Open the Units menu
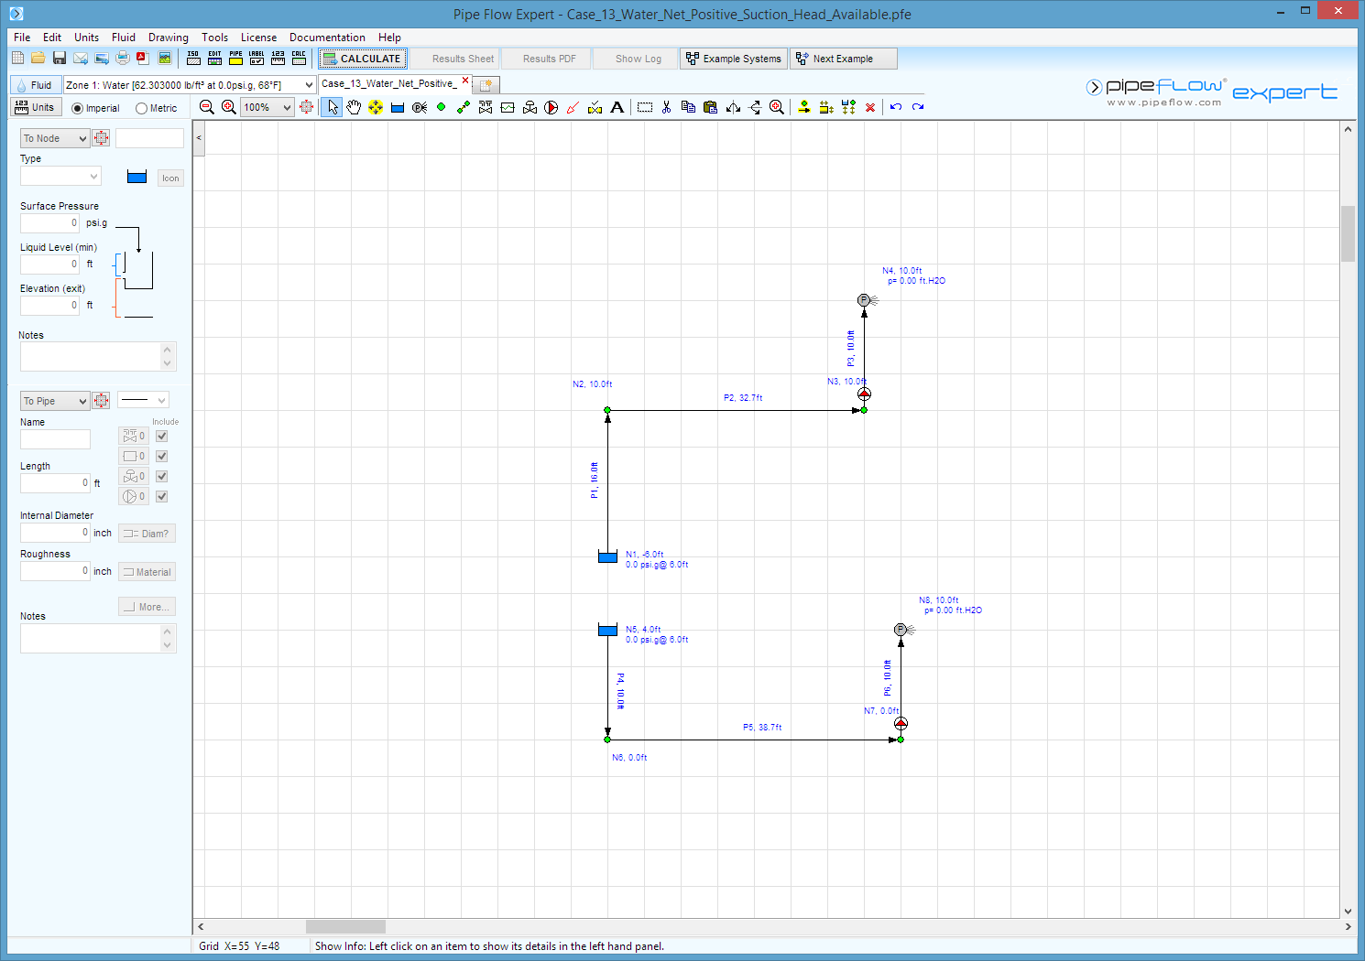Viewport: 1365px width, 961px height. point(86,38)
